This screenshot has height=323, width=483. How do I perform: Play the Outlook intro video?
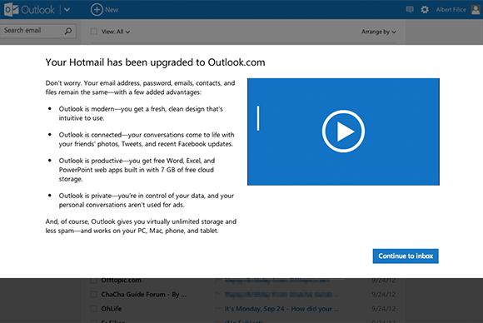(343, 132)
